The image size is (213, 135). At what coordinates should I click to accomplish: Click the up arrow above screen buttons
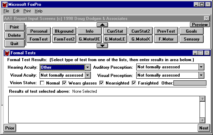(102, 25)
